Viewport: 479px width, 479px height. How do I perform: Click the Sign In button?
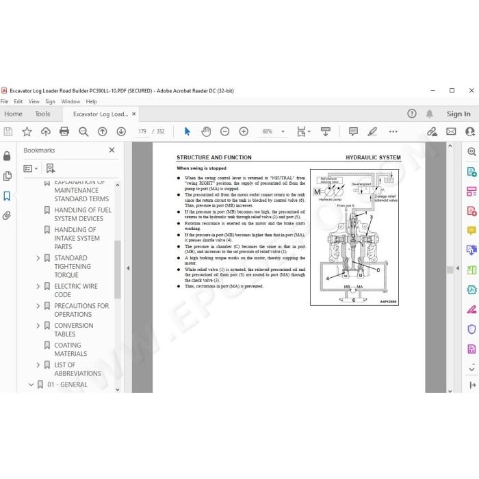pos(458,114)
